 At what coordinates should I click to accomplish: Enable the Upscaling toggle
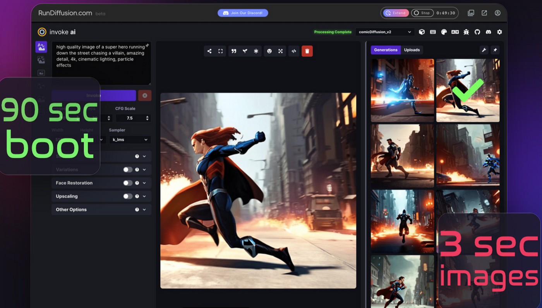click(127, 196)
